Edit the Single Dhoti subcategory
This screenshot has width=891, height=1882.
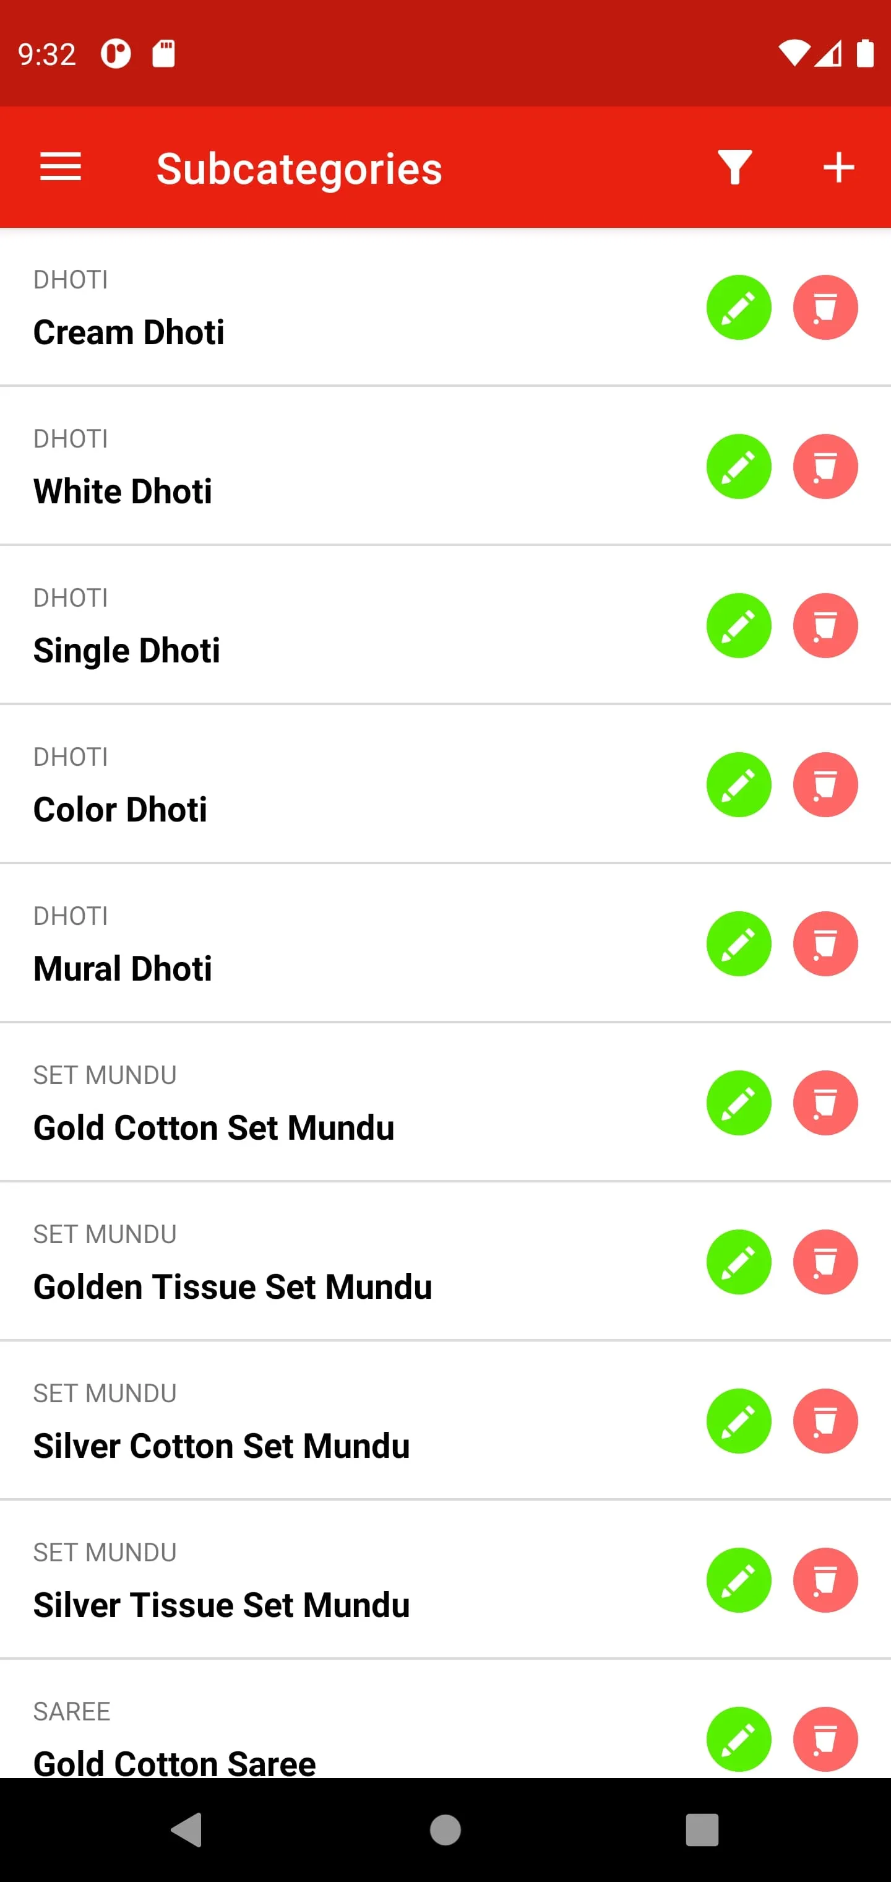[x=738, y=626]
